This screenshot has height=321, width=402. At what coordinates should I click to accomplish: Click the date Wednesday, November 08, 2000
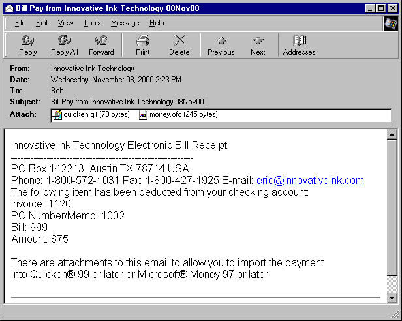pos(116,80)
